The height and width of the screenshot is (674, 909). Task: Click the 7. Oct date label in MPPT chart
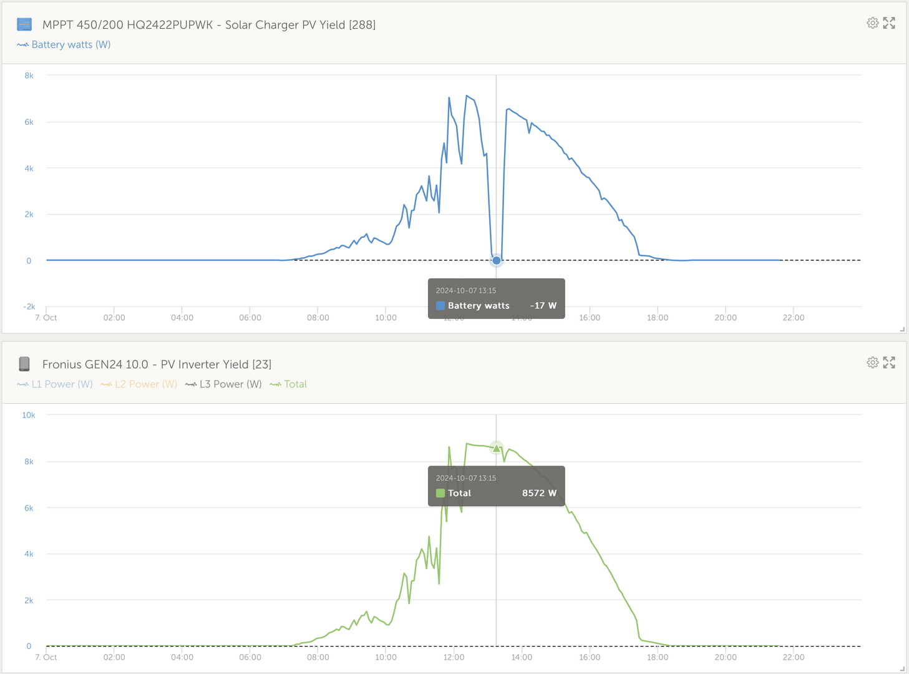[x=46, y=318]
